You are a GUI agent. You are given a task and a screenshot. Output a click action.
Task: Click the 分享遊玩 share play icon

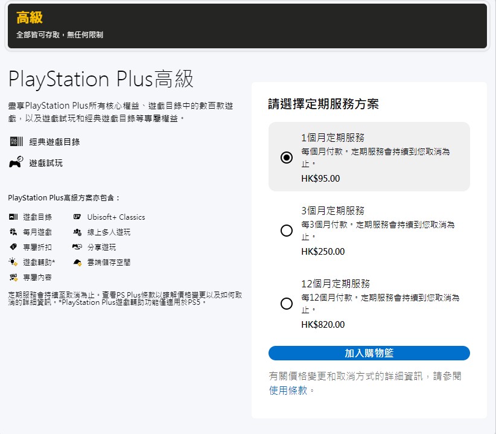click(x=77, y=247)
